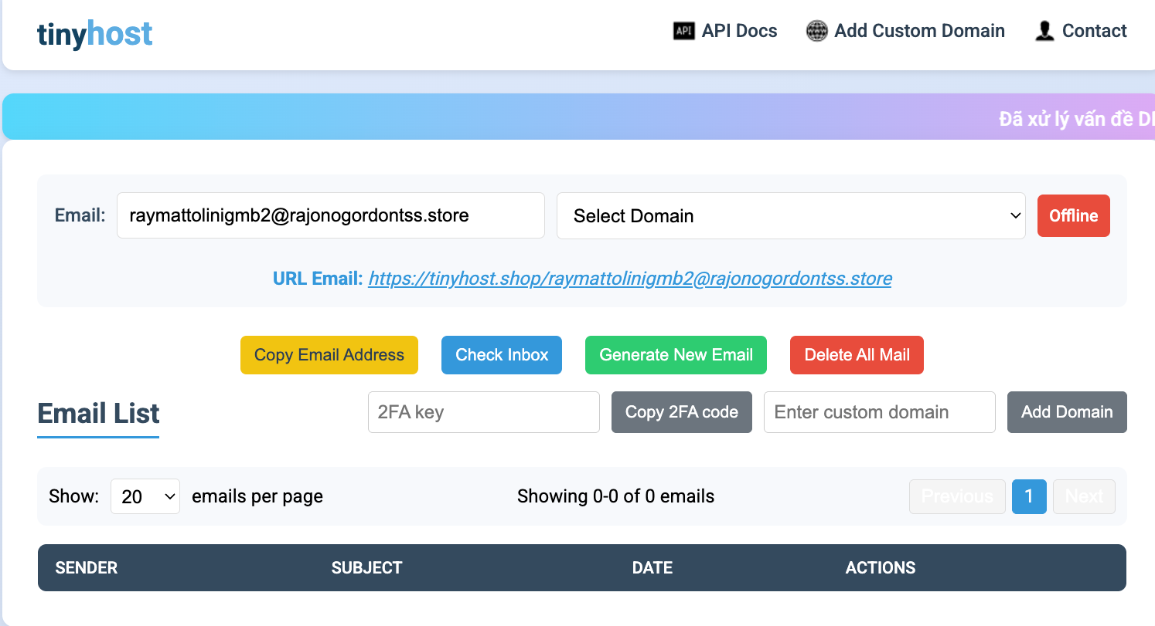Click the tinyhost logo
This screenshot has height=626, width=1155.
pyautogui.click(x=94, y=33)
